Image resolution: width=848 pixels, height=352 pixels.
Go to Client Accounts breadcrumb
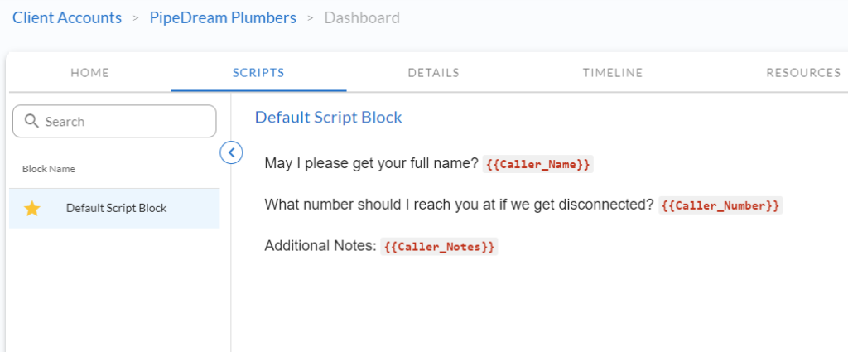(x=67, y=18)
